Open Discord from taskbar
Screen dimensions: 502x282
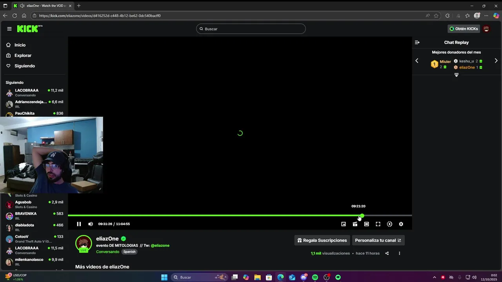pos(304,277)
